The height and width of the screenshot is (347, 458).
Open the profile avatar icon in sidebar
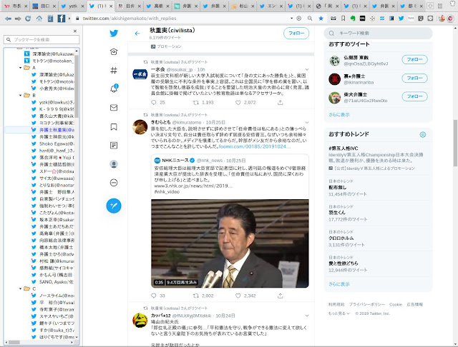114,164
